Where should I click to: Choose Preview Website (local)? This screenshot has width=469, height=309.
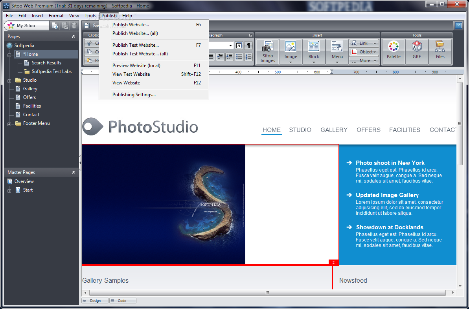click(154, 66)
